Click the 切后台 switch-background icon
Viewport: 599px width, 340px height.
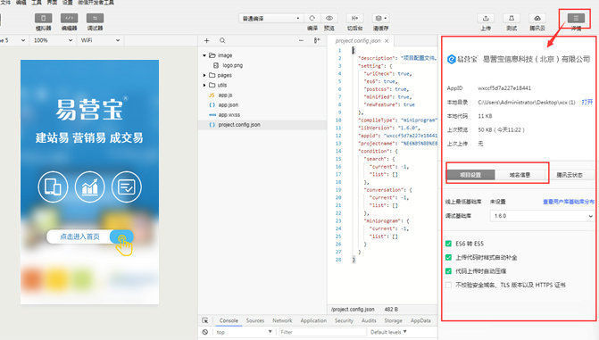355,18
